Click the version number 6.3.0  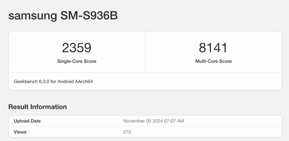coord(44,82)
